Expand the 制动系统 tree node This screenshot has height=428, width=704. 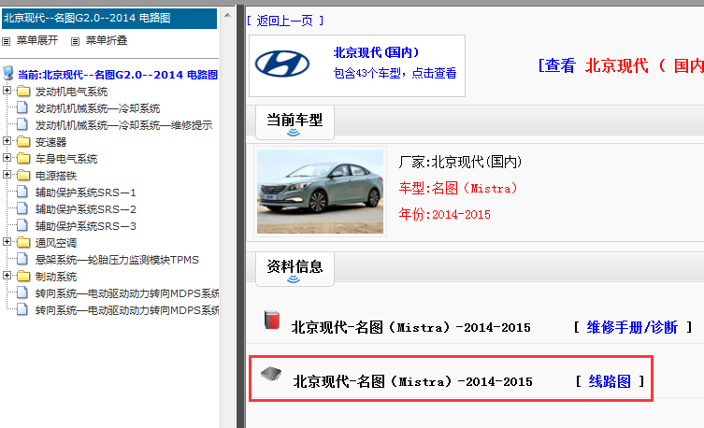tap(7, 276)
